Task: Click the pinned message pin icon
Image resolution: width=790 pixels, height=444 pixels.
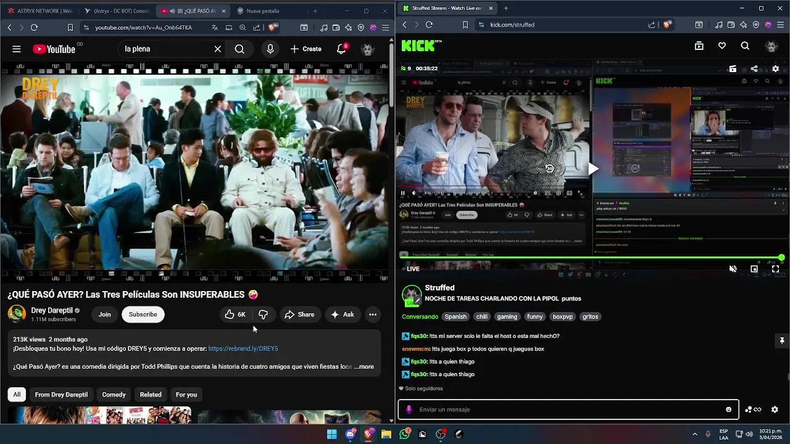Action: point(782,340)
